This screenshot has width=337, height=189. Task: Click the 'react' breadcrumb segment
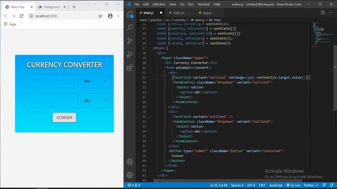pyautogui.click(x=143, y=20)
